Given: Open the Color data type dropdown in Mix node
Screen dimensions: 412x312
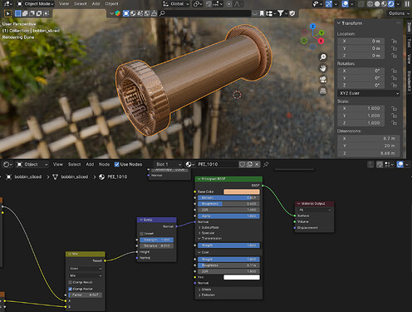Looking at the screenshot, I should pyautogui.click(x=86, y=269).
